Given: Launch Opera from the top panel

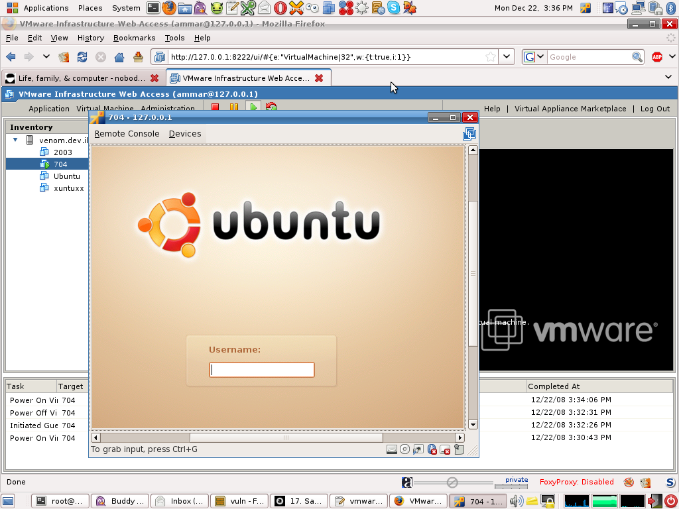Looking at the screenshot, I should point(280,7).
